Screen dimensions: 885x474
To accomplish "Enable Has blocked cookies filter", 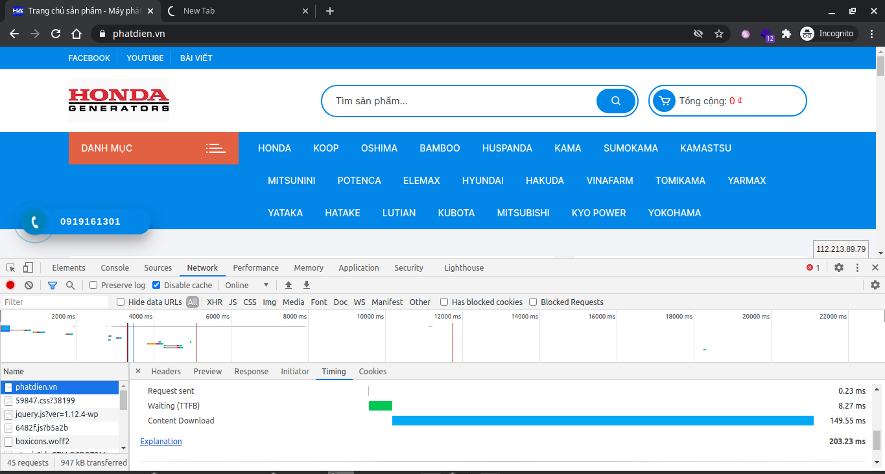I will click(444, 302).
